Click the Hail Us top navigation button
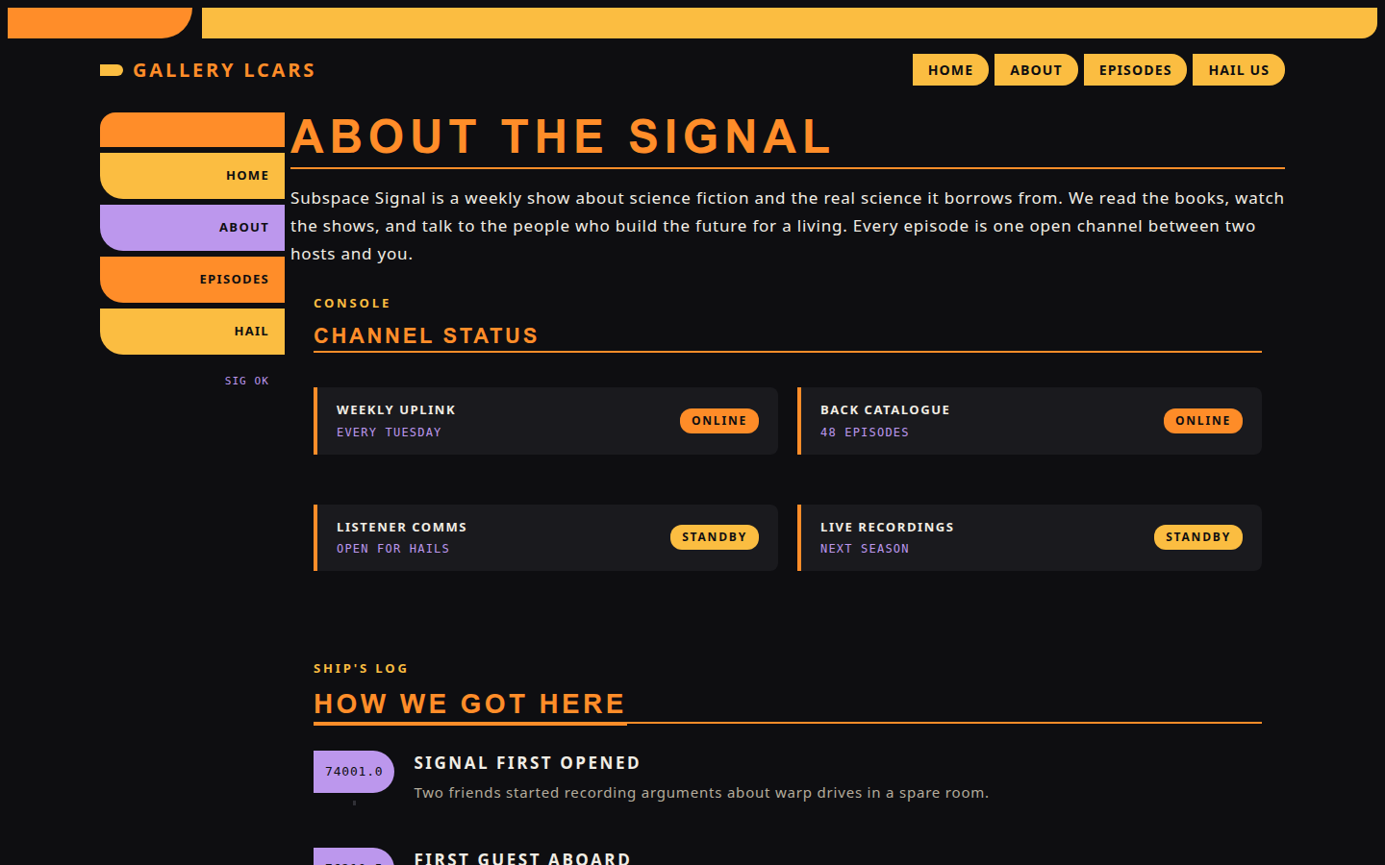Screen dimensions: 1385x865 [1239, 70]
